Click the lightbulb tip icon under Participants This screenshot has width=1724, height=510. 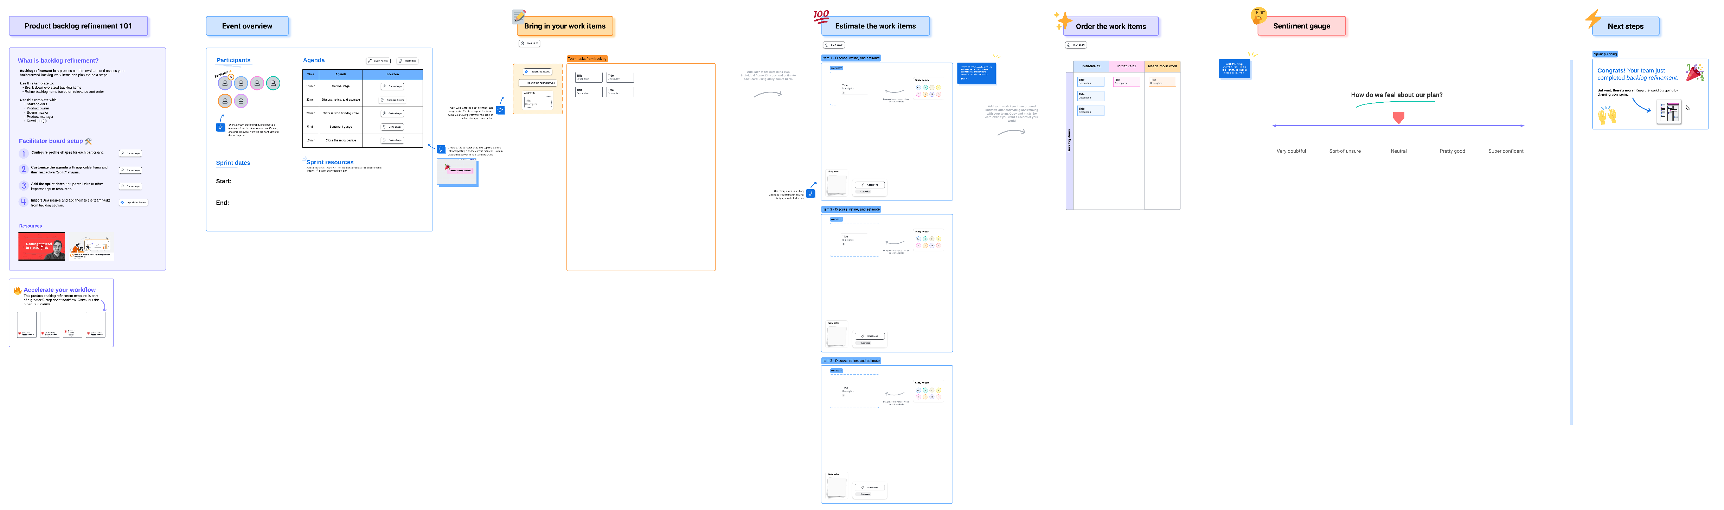tap(220, 127)
